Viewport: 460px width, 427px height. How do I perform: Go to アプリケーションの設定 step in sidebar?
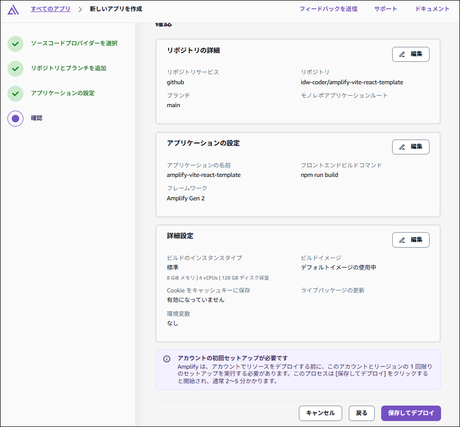[x=63, y=93]
